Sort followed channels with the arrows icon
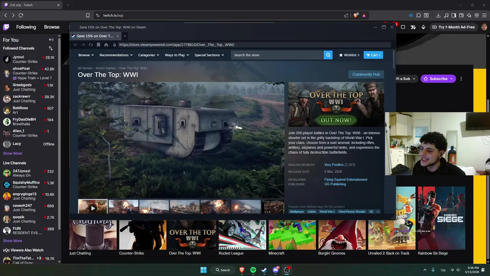The image size is (490, 276). tap(51, 48)
